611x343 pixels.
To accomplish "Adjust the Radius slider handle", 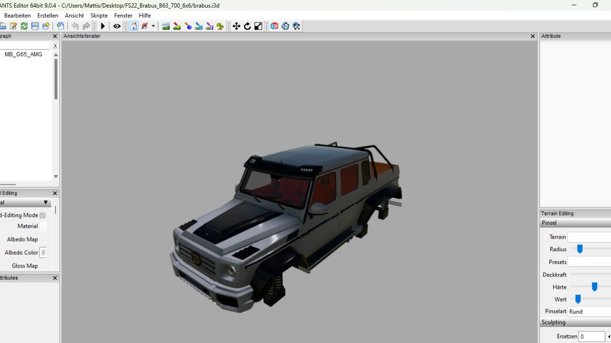I will point(580,249).
